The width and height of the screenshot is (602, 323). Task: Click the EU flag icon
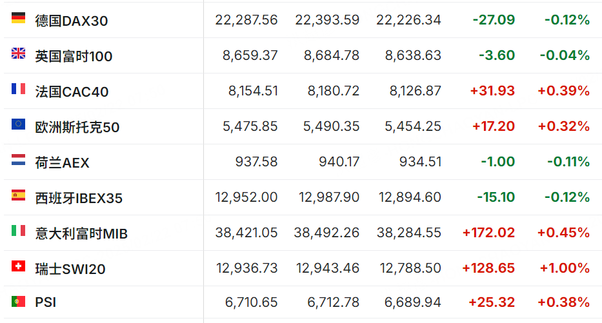[18, 124]
